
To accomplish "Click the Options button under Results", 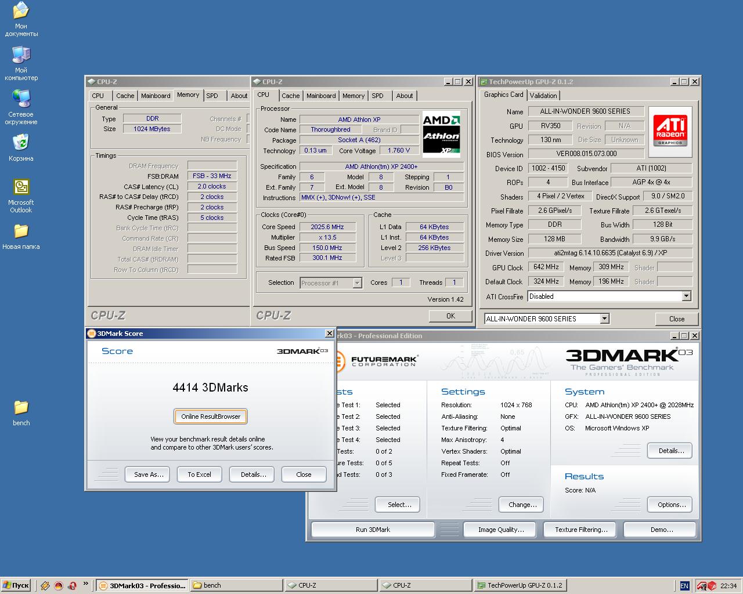I will [670, 505].
